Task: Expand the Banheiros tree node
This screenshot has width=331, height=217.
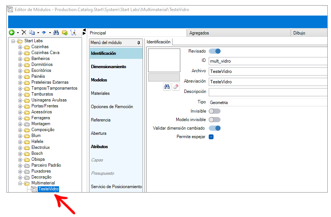Action: coord(20,59)
